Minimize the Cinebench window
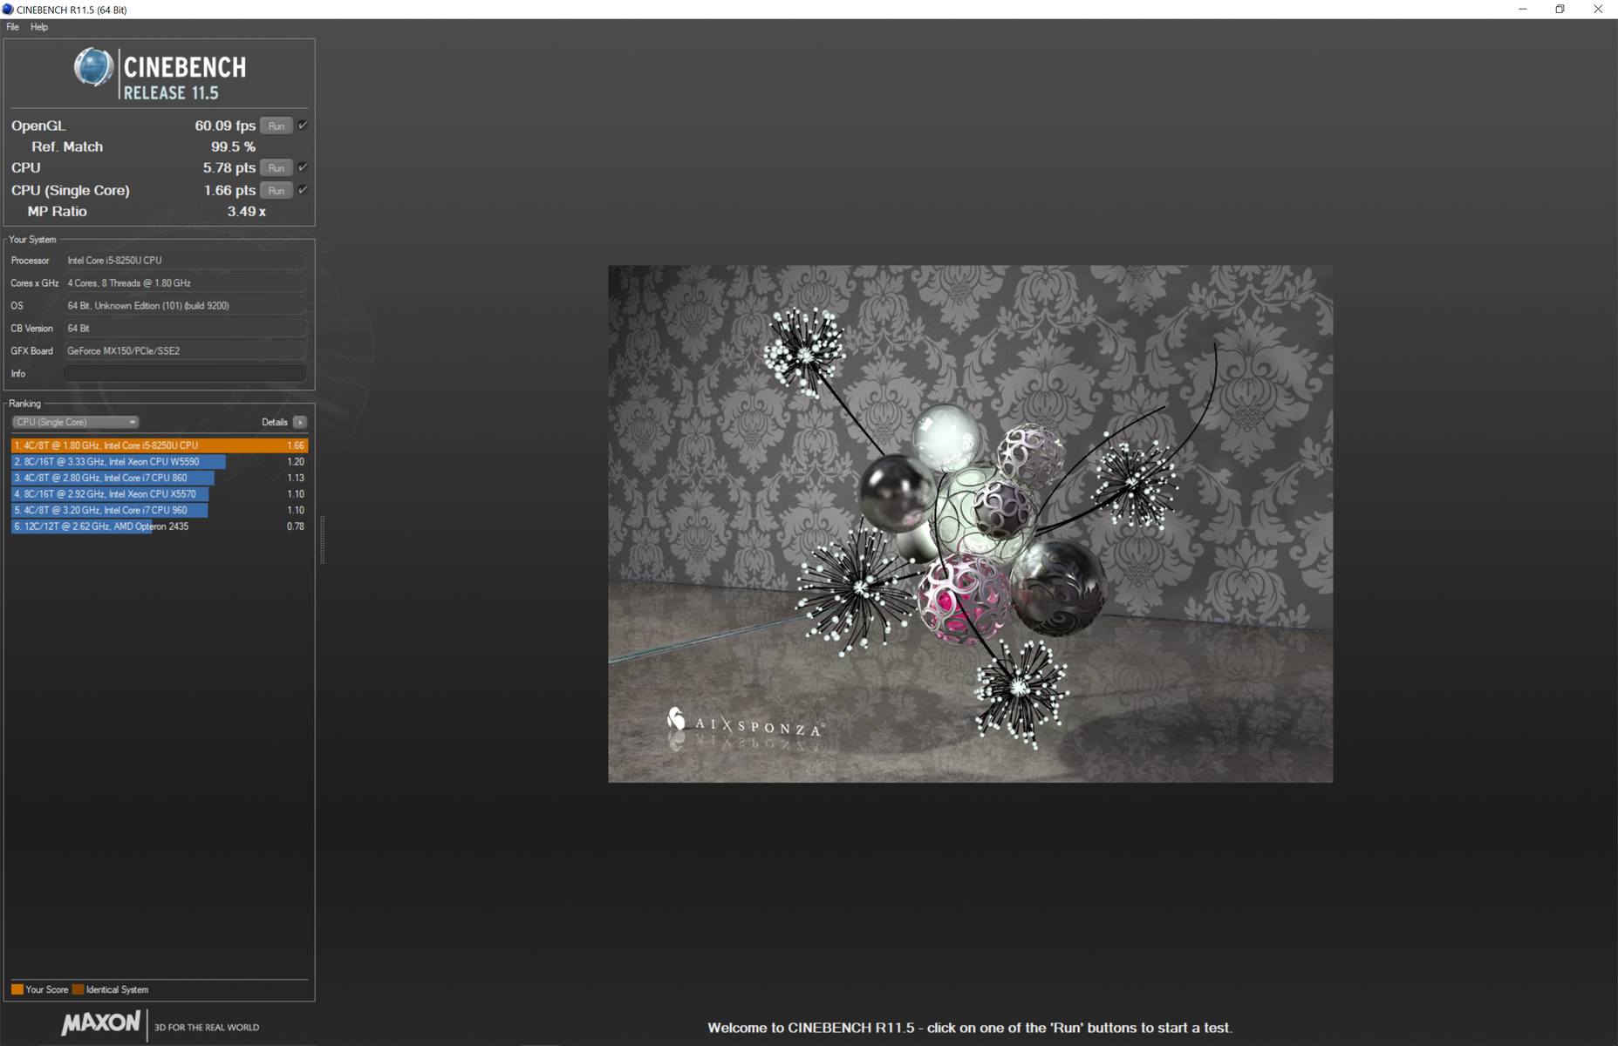 [1522, 10]
